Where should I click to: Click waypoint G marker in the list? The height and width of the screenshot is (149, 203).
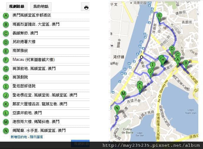6,69
